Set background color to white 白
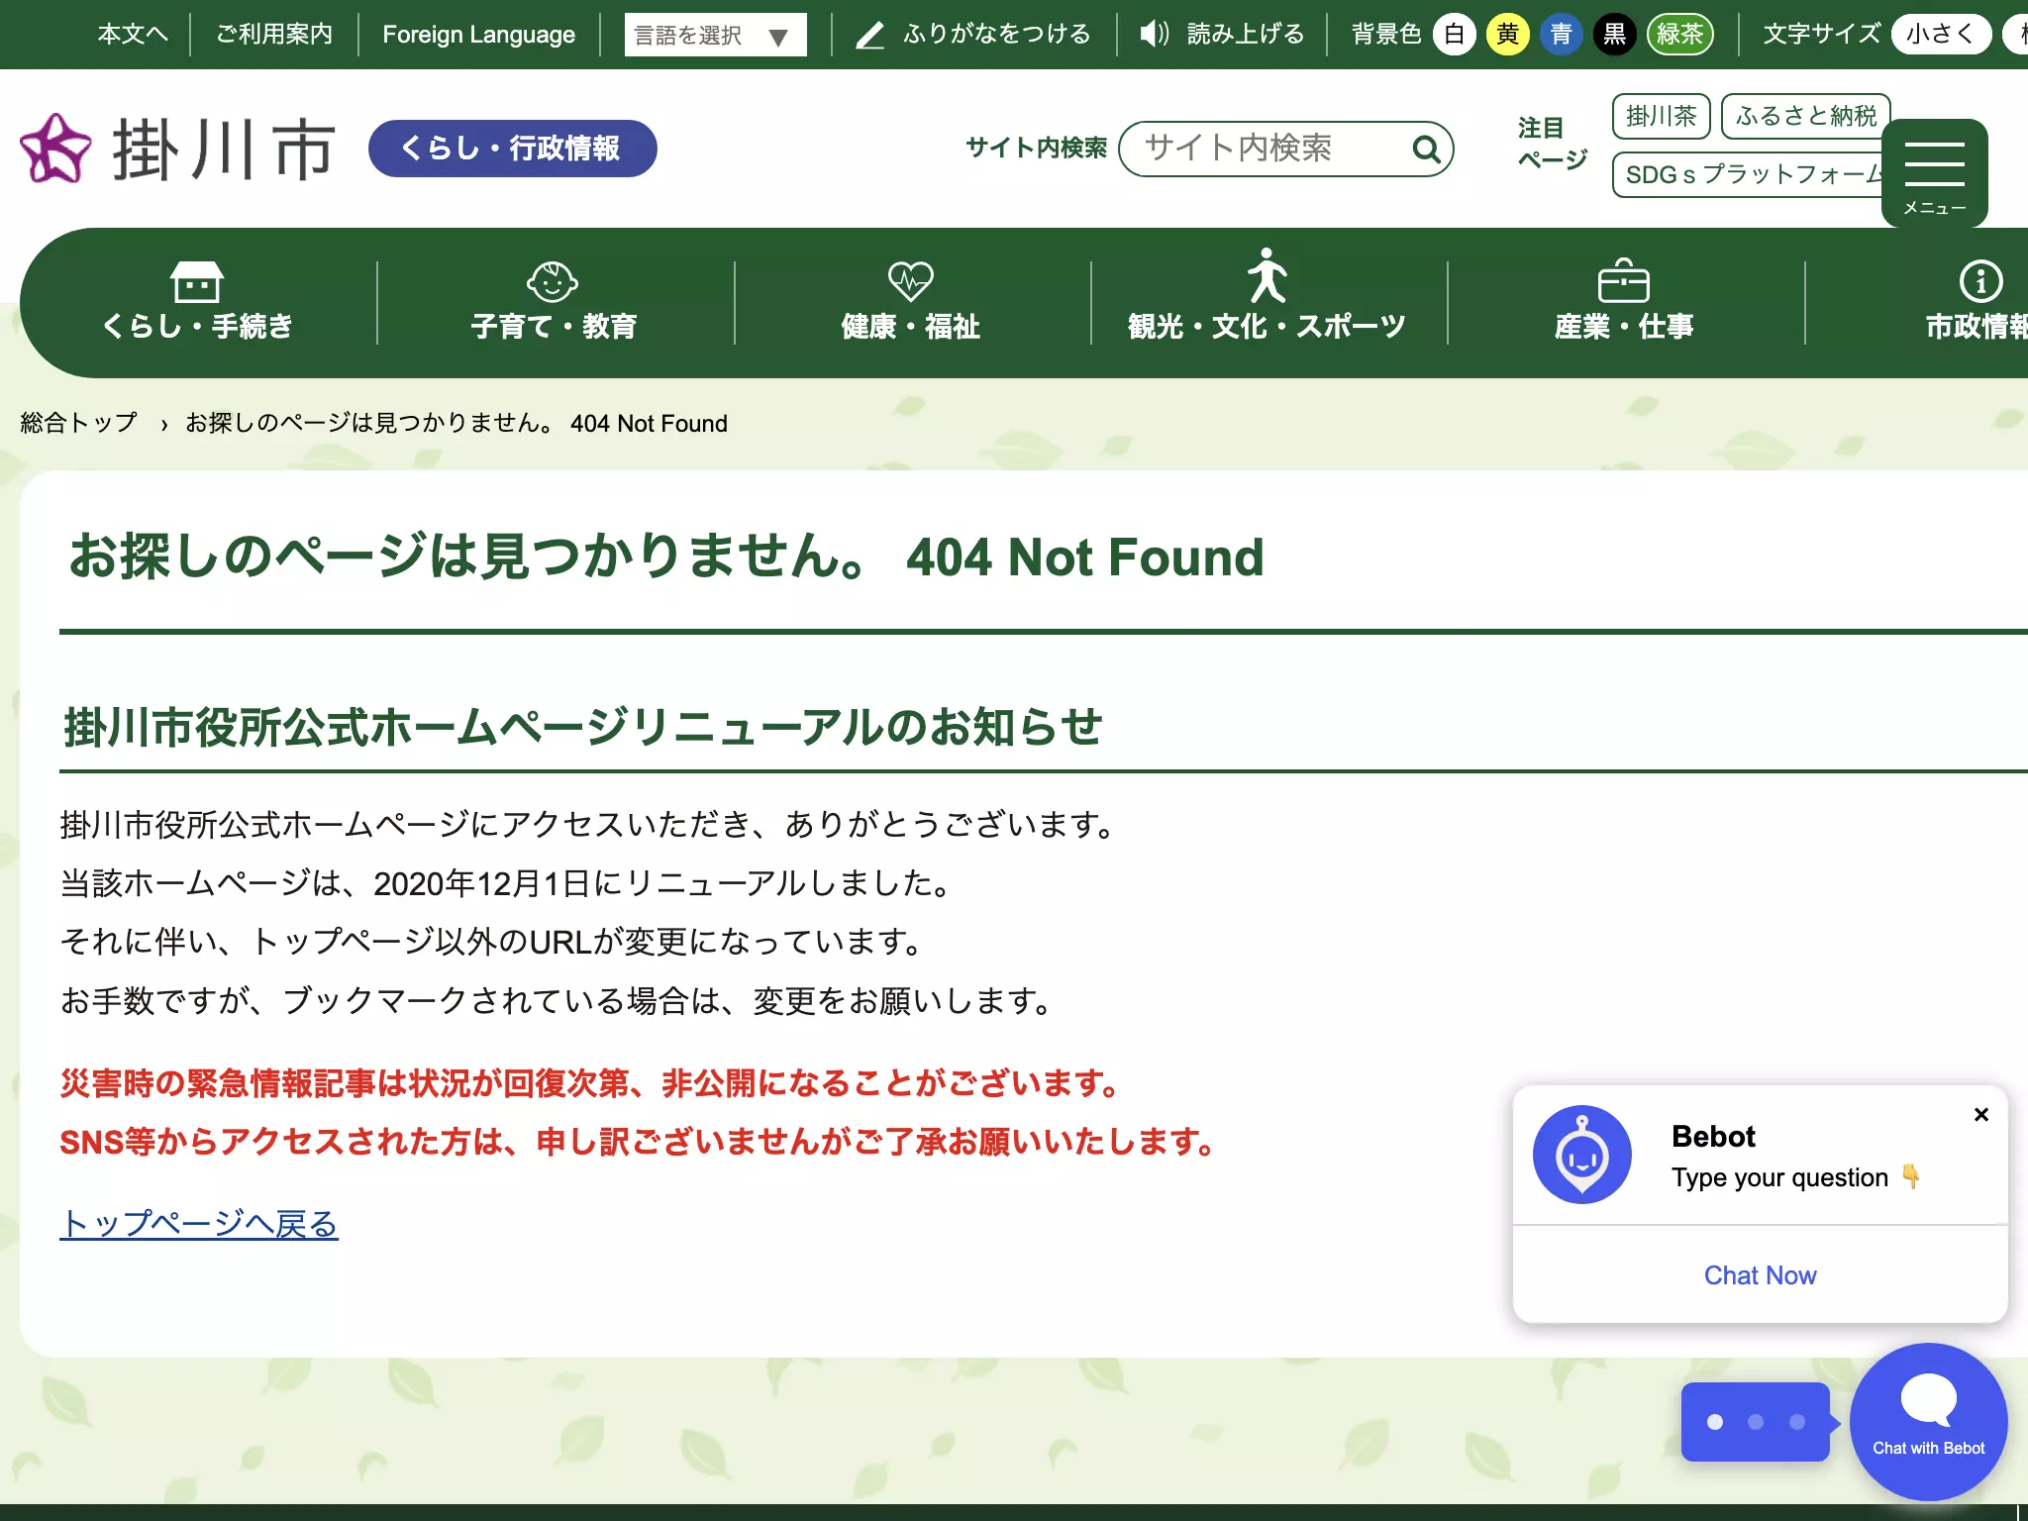The height and width of the screenshot is (1521, 2028). click(1454, 35)
